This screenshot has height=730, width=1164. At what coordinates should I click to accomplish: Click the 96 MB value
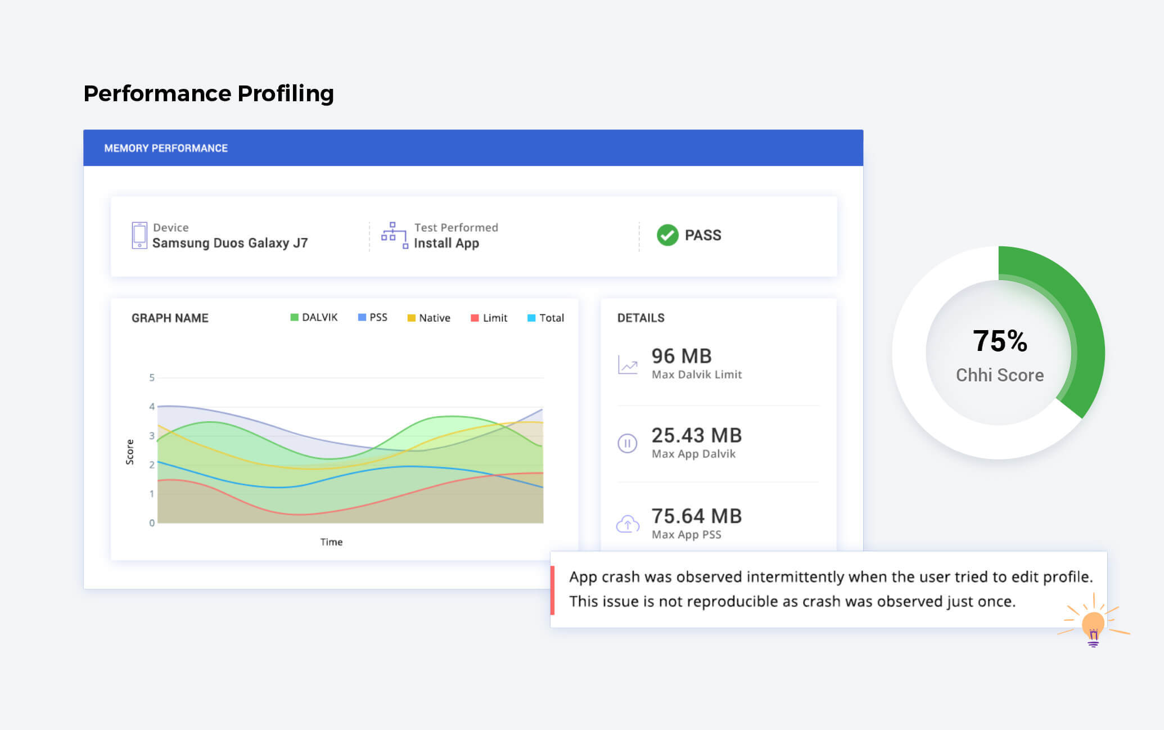[x=682, y=356]
